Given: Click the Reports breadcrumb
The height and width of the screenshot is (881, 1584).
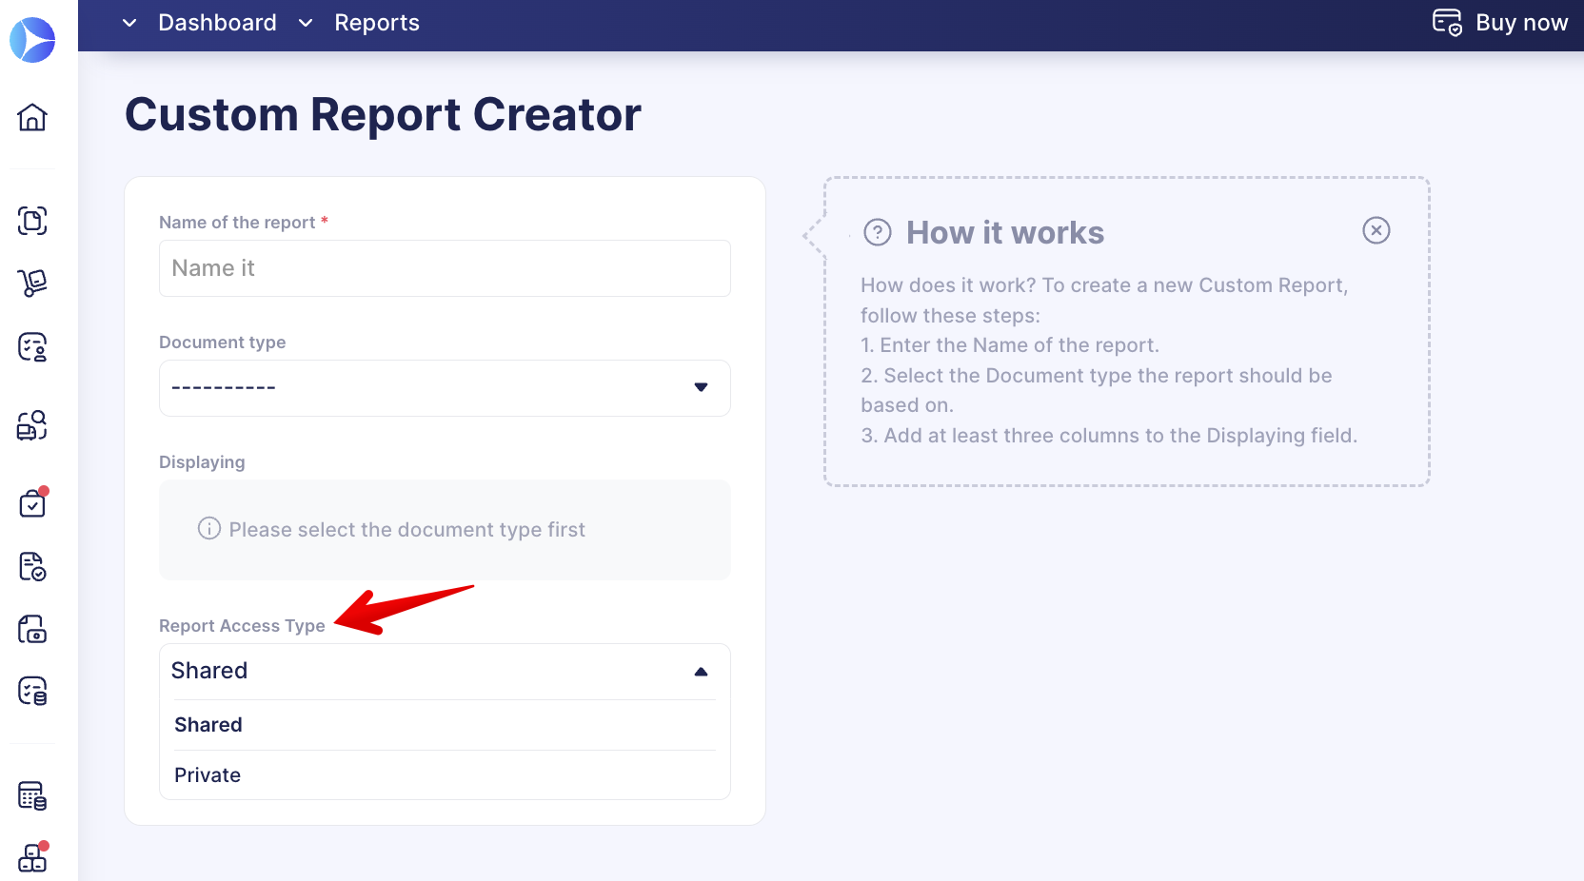Looking at the screenshot, I should click(377, 23).
